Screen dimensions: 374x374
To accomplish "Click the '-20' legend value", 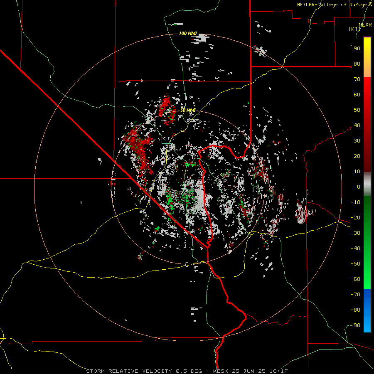I will click(x=355, y=217).
